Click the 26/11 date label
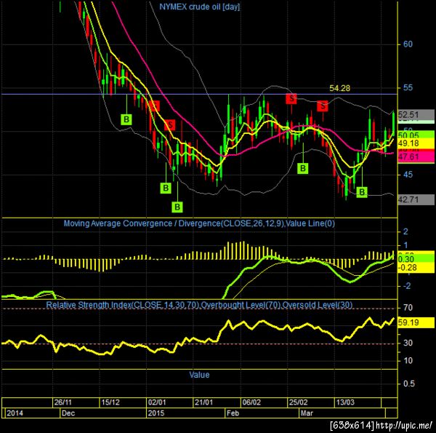 coord(62,402)
